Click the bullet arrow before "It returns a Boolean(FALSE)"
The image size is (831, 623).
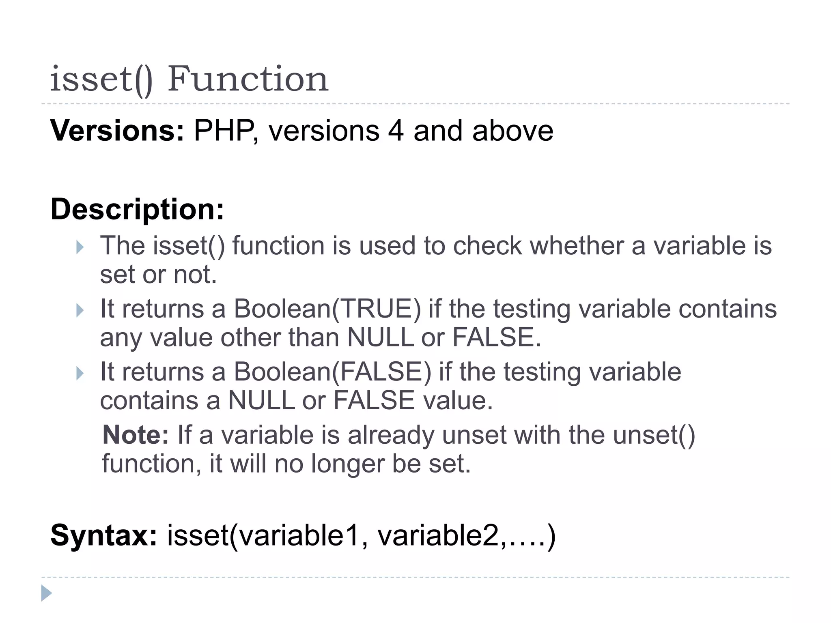(x=80, y=373)
